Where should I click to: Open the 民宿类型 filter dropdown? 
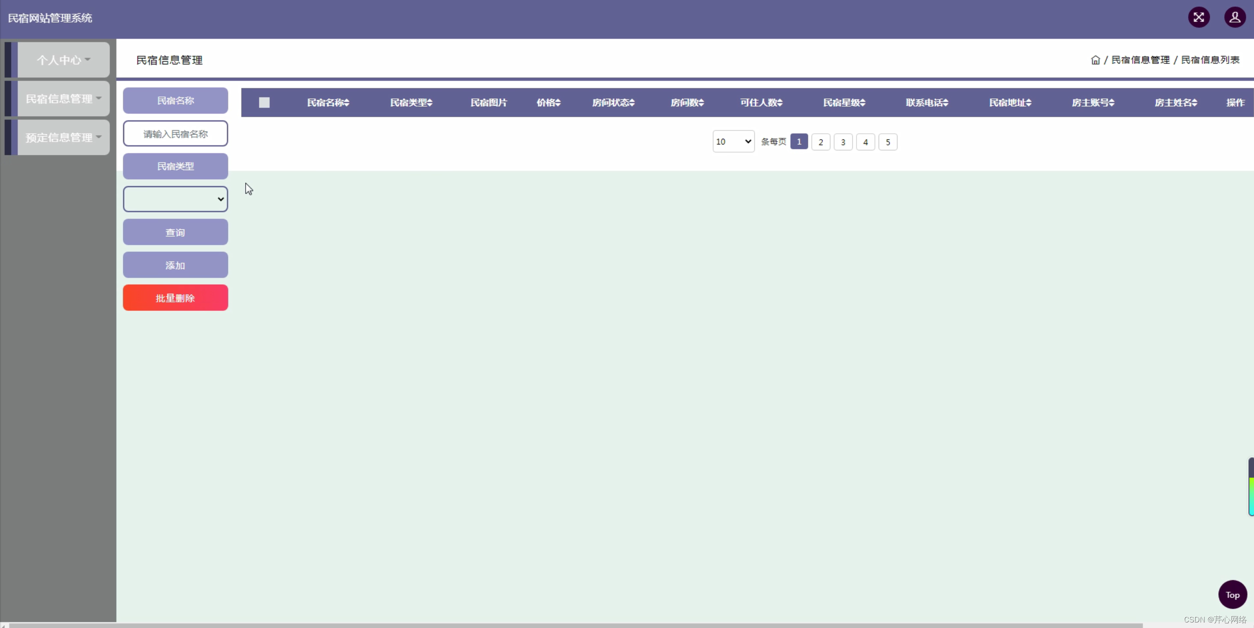175,199
